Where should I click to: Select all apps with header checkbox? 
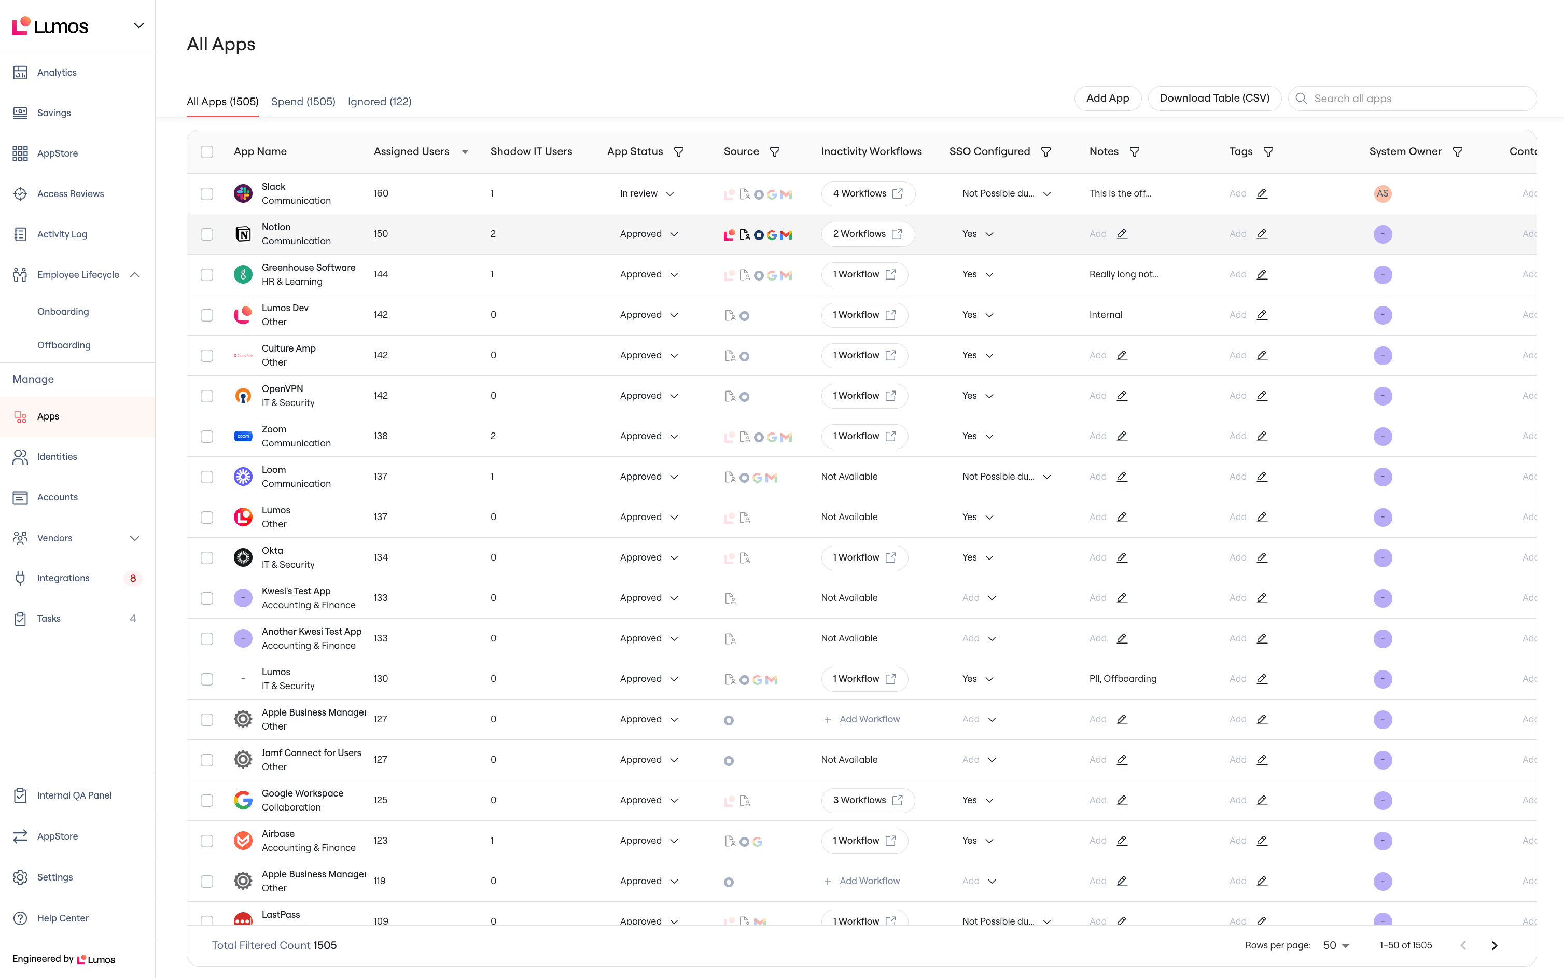207,151
